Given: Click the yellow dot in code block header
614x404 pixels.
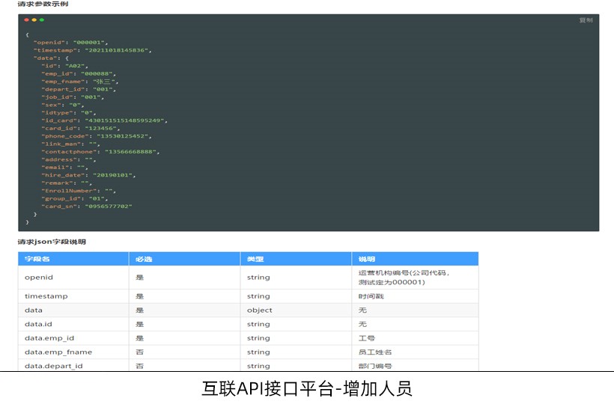Looking at the screenshot, I should (x=34, y=20).
